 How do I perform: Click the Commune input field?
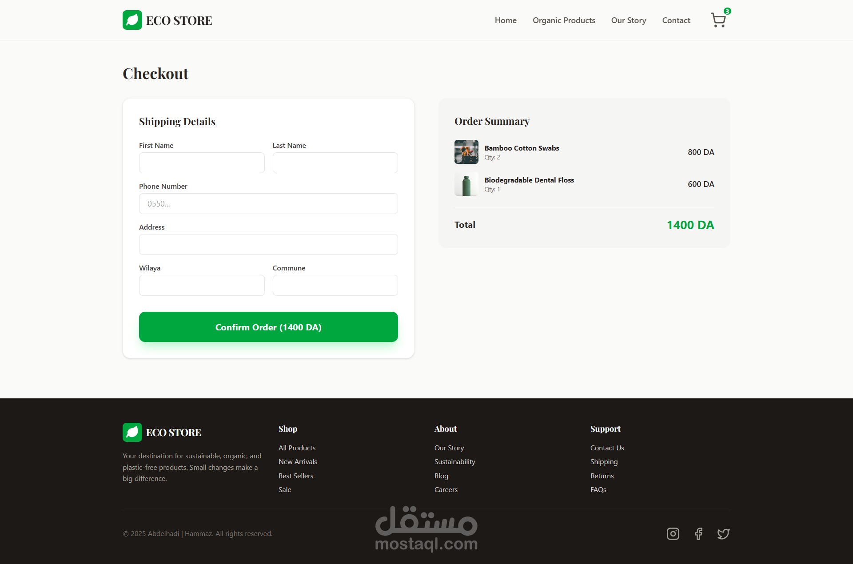[x=335, y=285]
